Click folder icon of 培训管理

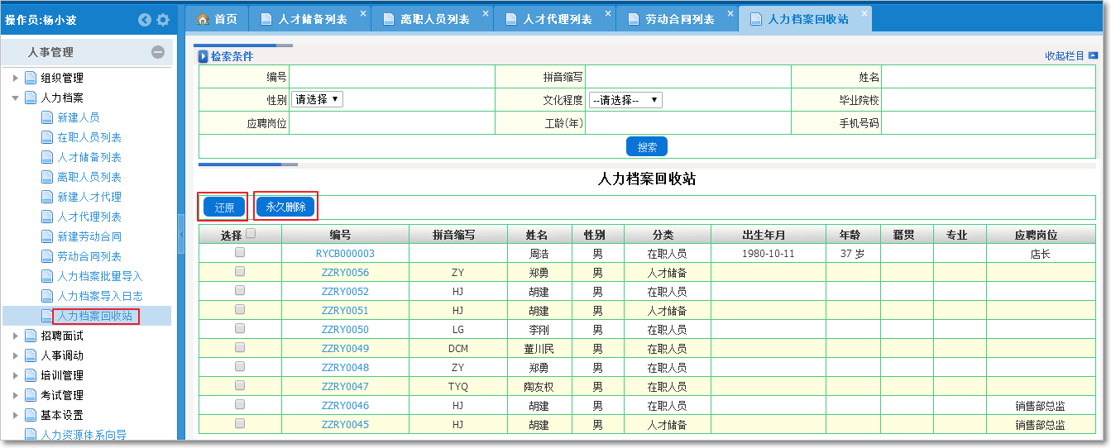click(31, 375)
